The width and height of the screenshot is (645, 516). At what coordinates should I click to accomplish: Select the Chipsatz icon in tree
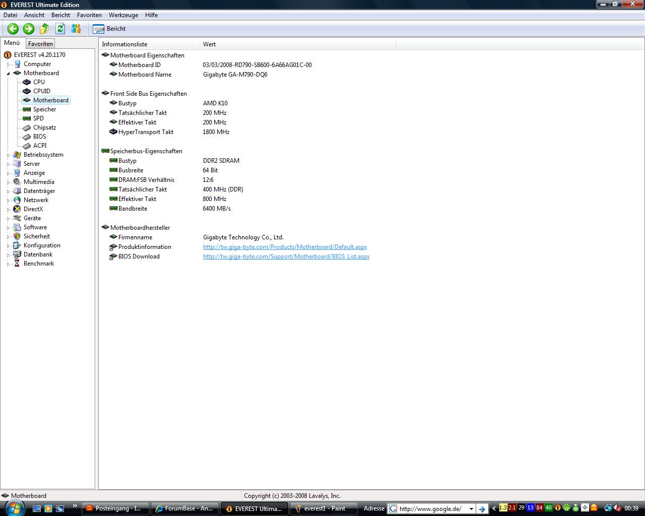click(27, 127)
